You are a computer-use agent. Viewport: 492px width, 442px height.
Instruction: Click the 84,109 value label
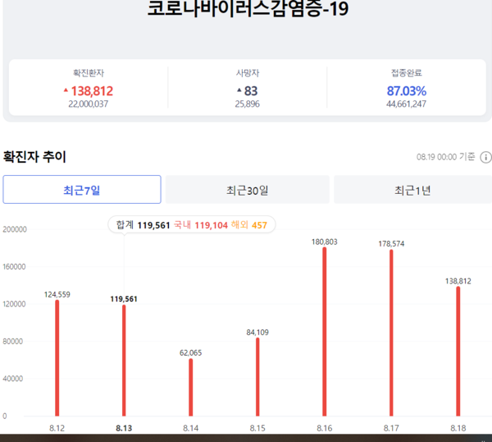(257, 332)
